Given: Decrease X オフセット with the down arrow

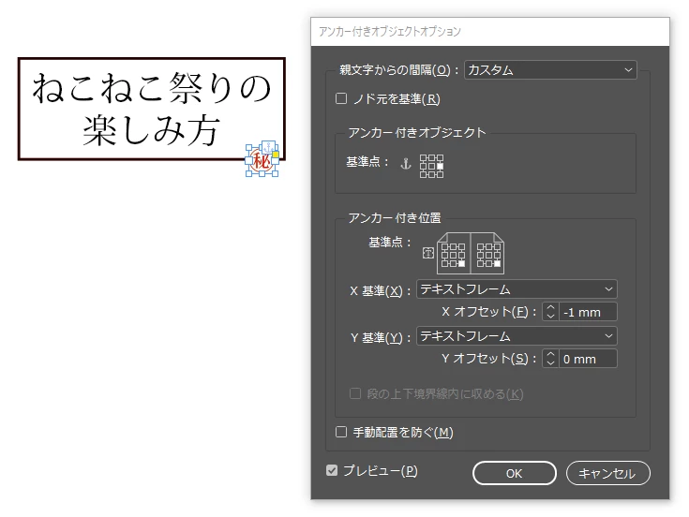Looking at the screenshot, I should (550, 316).
